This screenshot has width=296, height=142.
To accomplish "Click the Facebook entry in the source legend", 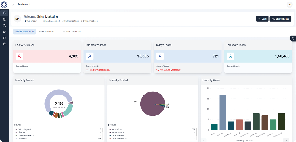I will tap(22, 138).
